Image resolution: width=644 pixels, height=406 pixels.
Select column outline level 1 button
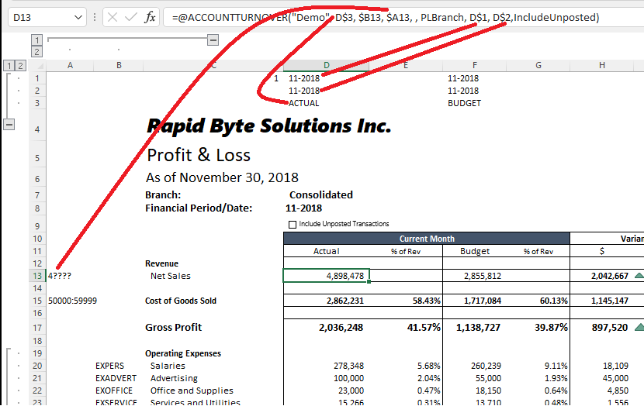37,40
